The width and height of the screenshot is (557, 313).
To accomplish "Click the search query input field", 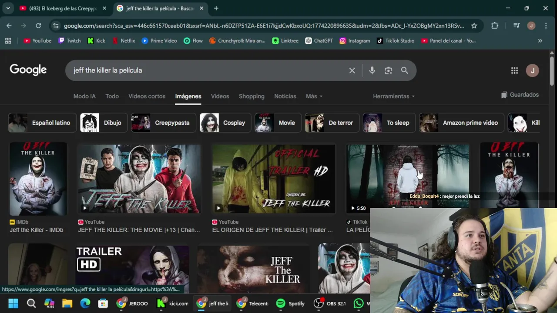I will coord(208,70).
